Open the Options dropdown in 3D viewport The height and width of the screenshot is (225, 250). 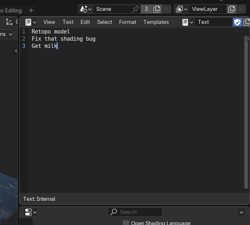tap(6, 34)
